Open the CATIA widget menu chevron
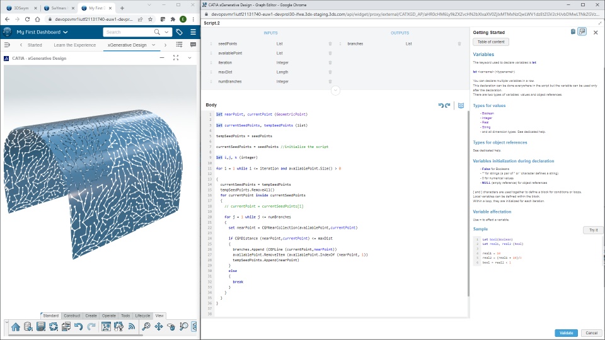This screenshot has height=340, width=605. click(x=190, y=58)
